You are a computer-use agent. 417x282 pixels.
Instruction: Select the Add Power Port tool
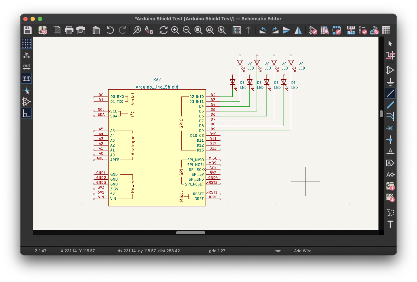point(390,82)
